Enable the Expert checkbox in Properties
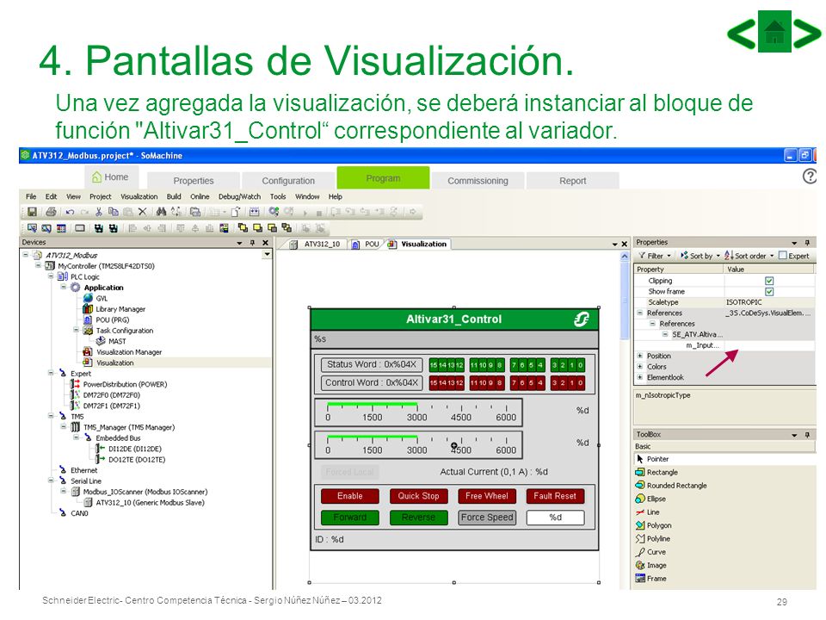826x620 pixels. pos(783,256)
